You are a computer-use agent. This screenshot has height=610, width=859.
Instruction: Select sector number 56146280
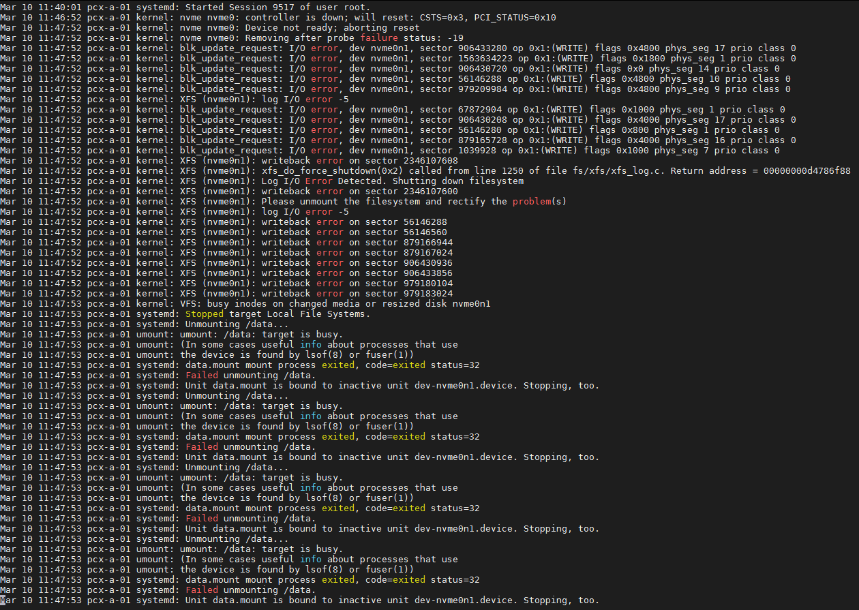[x=480, y=129]
